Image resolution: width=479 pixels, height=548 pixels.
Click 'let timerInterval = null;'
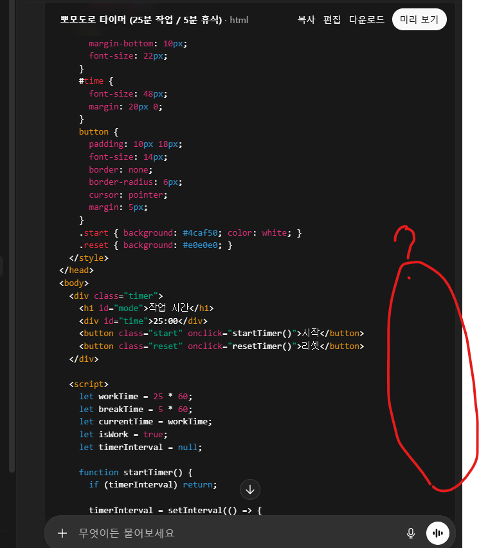140,448
